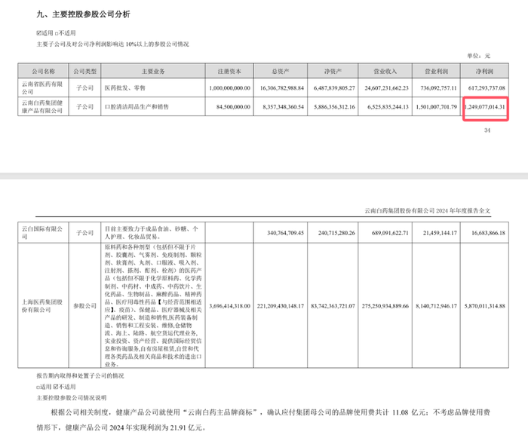Click the unchecked 适用 checkbox below the lower table

tap(38, 387)
